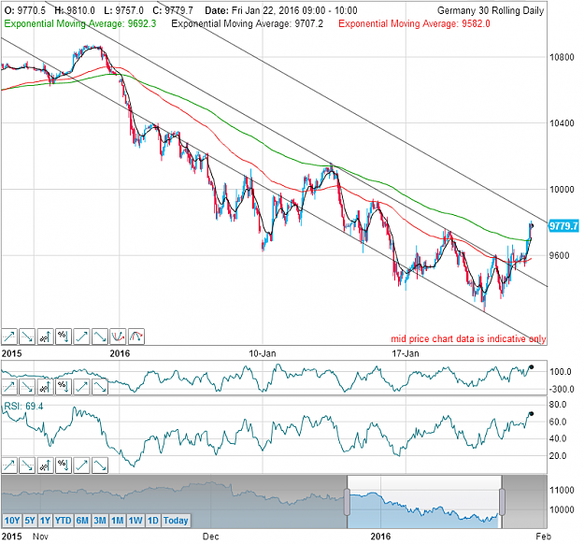Screen dimensions: 584x544
Task: Use the percent up-arrow tool in the oscillator panel
Action: coord(45,387)
